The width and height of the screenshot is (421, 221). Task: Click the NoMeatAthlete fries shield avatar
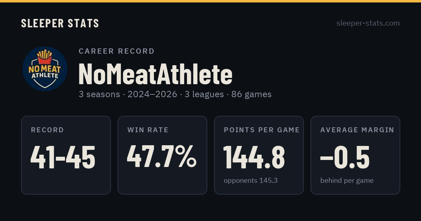[x=45, y=69]
